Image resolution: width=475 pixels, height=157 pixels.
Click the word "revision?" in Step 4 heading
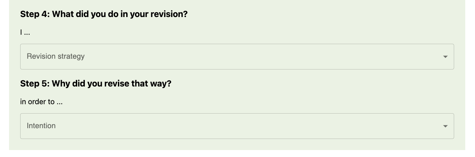coord(169,14)
